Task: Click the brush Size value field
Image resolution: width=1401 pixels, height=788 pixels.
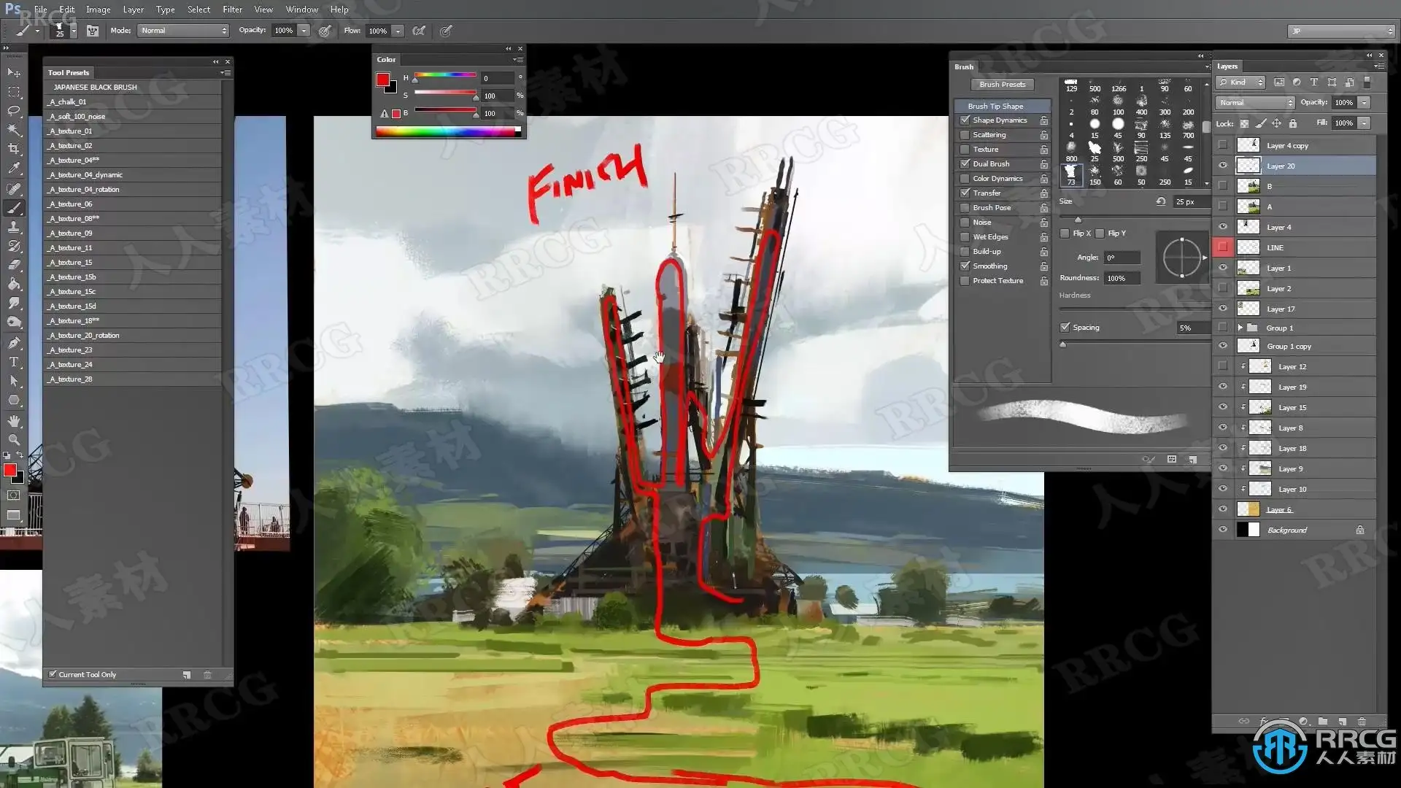Action: point(1189,201)
